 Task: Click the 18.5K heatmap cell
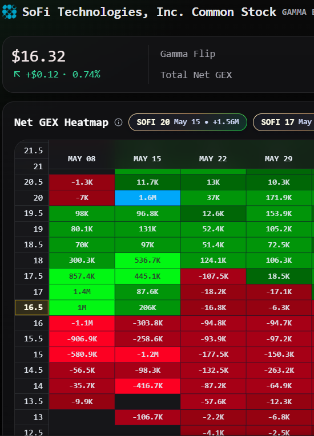(279, 276)
